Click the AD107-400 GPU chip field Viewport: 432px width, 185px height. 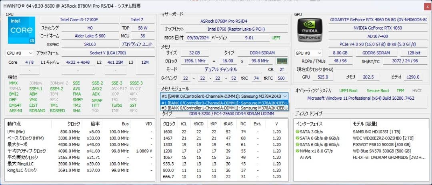tap(378, 36)
